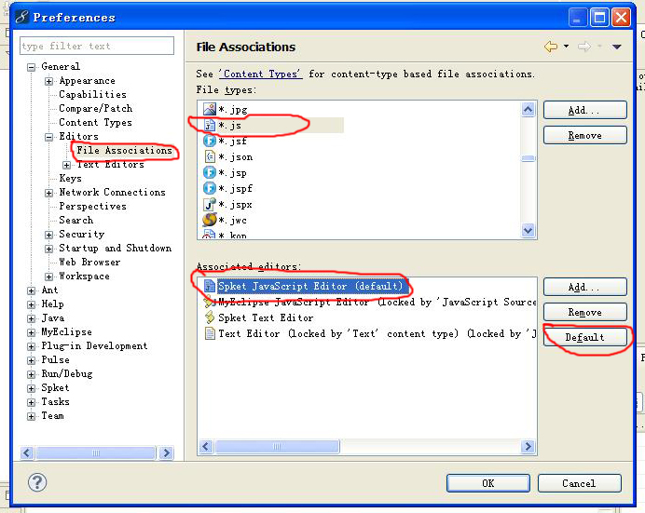645x513 pixels.
Task: Select the Perspectives tree item
Action: [x=92, y=206]
